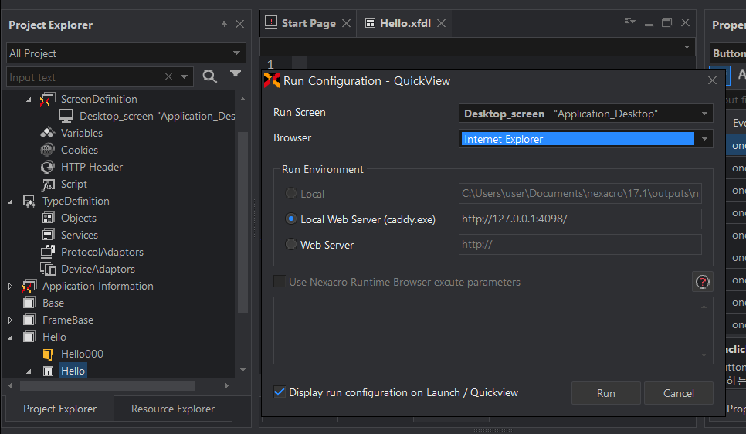Click the FrameBase service icon
The height and width of the screenshot is (434, 746).
tap(29, 320)
